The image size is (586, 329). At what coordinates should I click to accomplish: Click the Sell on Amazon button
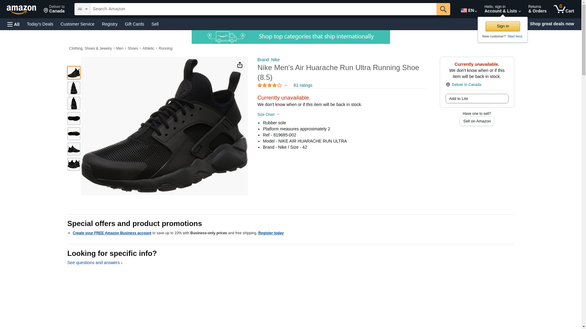pyautogui.click(x=477, y=121)
